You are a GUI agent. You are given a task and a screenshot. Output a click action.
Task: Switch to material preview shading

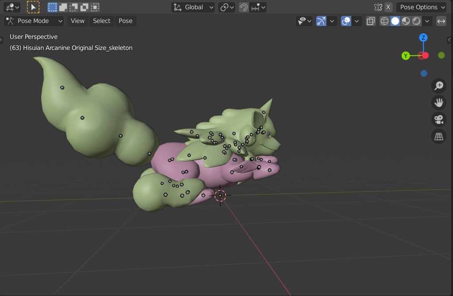coord(406,21)
